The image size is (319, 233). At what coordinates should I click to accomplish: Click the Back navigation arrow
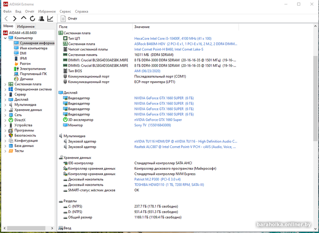coord(6,19)
